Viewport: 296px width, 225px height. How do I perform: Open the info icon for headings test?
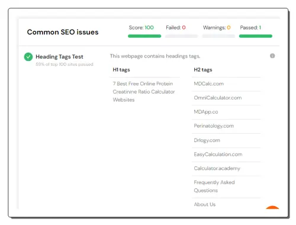pos(272,56)
